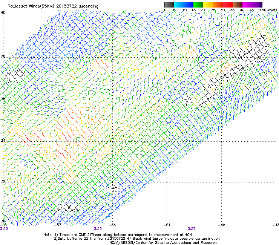Screen dimensions: 279x245
Task: Click the gray 0-5 knots color band
Action: click(169, 5)
